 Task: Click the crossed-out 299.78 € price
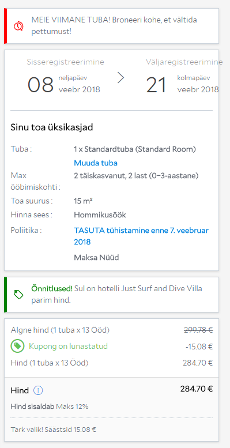point(198,330)
